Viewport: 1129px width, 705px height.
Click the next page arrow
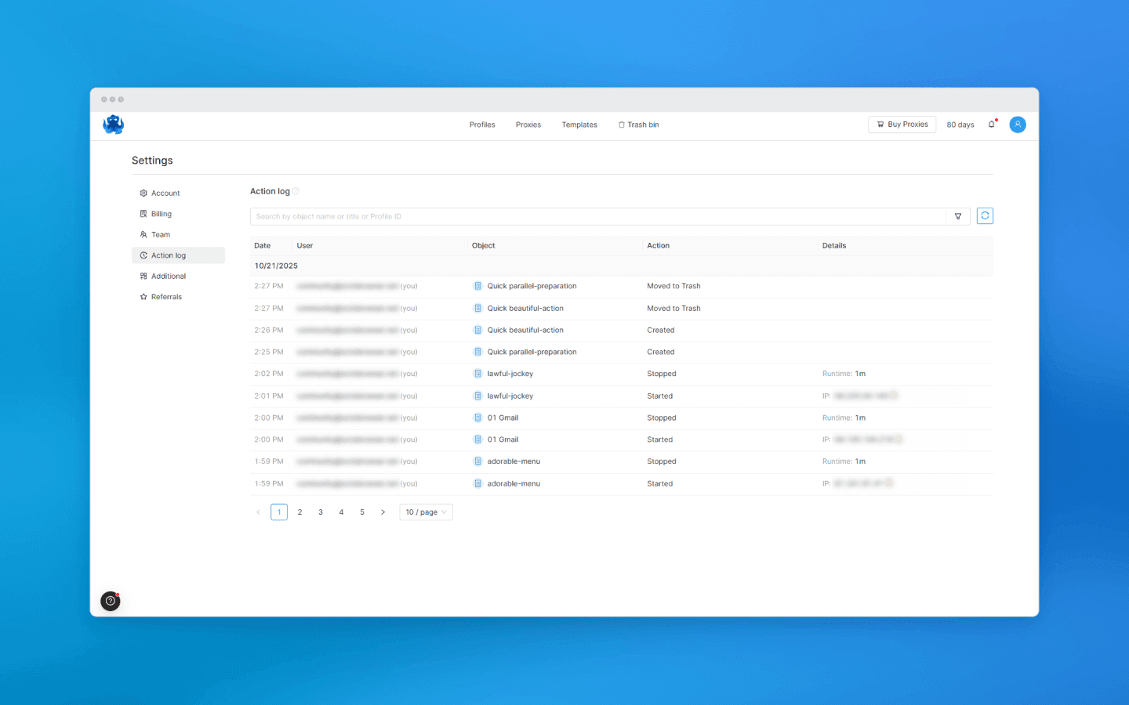pyautogui.click(x=383, y=512)
